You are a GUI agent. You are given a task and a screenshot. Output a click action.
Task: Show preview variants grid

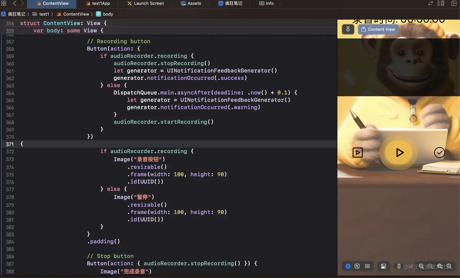pos(367,266)
